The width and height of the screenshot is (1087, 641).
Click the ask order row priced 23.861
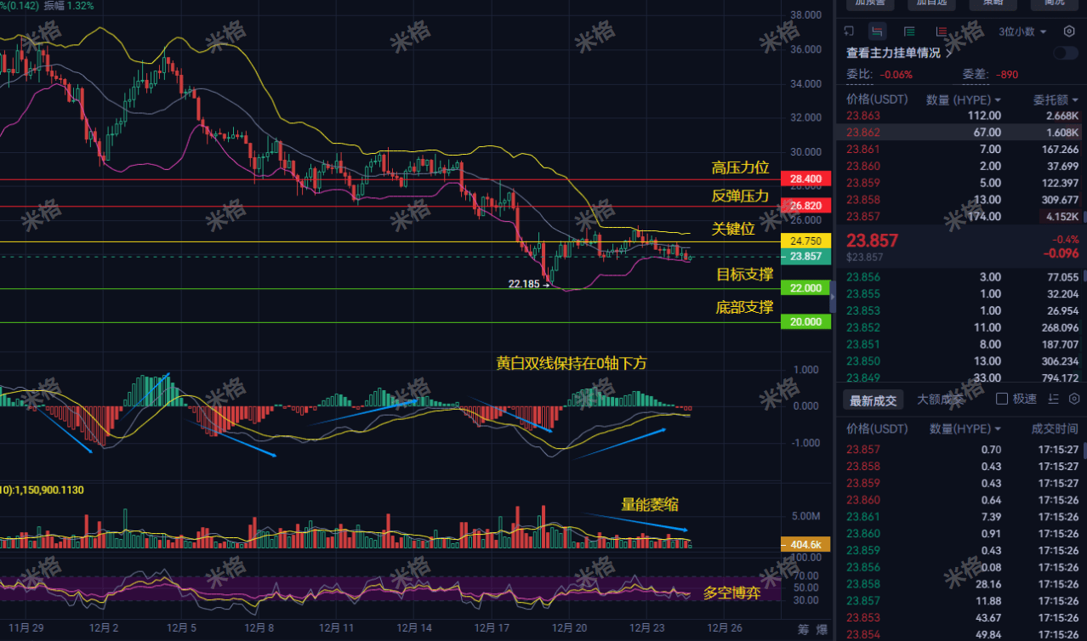coord(961,149)
